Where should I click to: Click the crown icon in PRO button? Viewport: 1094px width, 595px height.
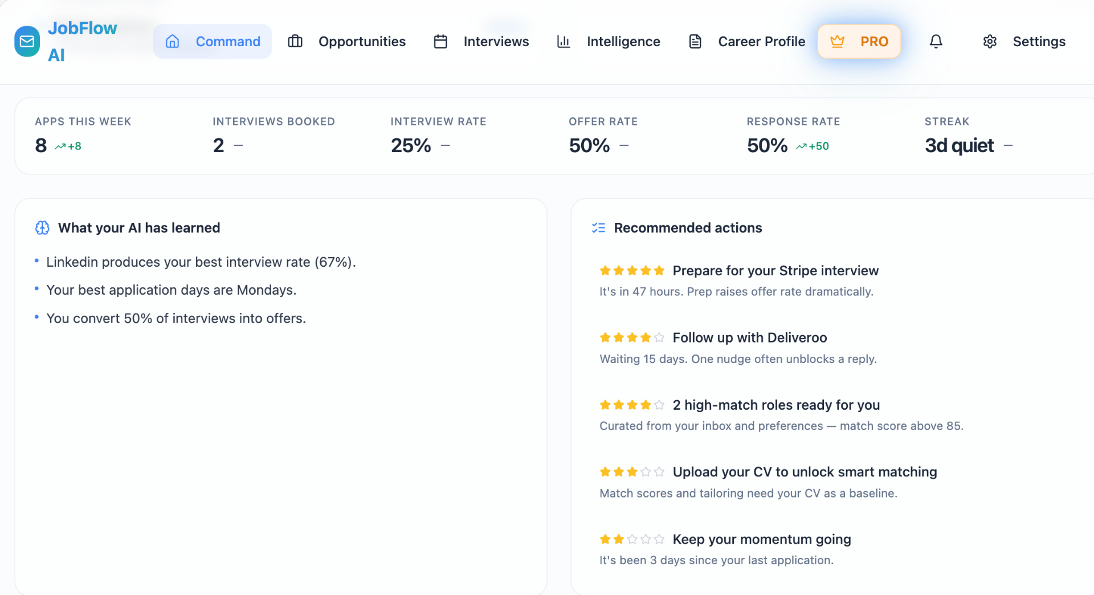837,42
